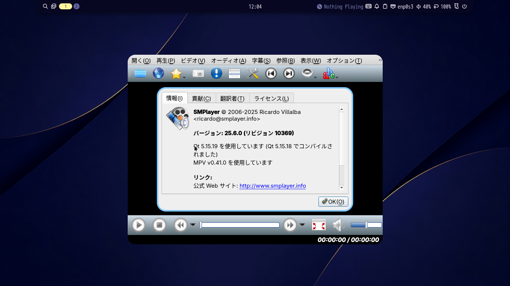Click the バージョン: 25.6.0 version text
This screenshot has width=510, height=286.
click(x=244, y=133)
